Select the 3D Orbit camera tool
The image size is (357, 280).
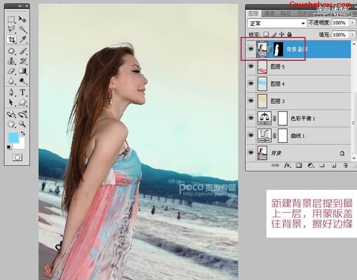click(x=22, y=114)
